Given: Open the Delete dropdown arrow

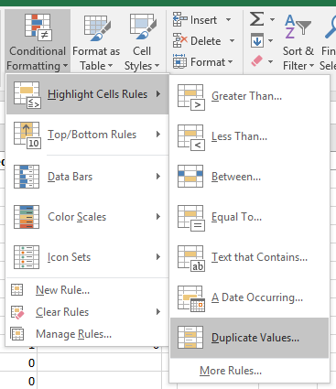Looking at the screenshot, I should coord(232,41).
